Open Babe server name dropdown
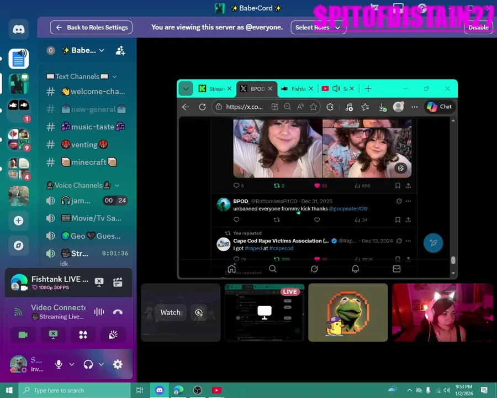The height and width of the screenshot is (398, 497). 83,50
